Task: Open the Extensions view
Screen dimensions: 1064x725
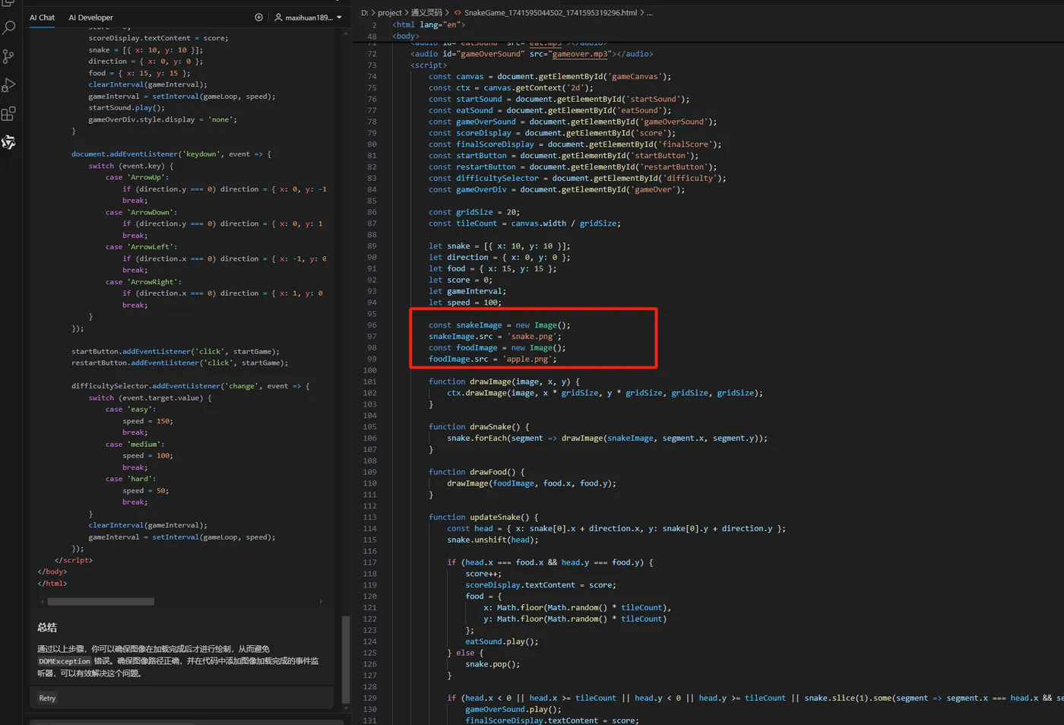Action: pos(9,114)
